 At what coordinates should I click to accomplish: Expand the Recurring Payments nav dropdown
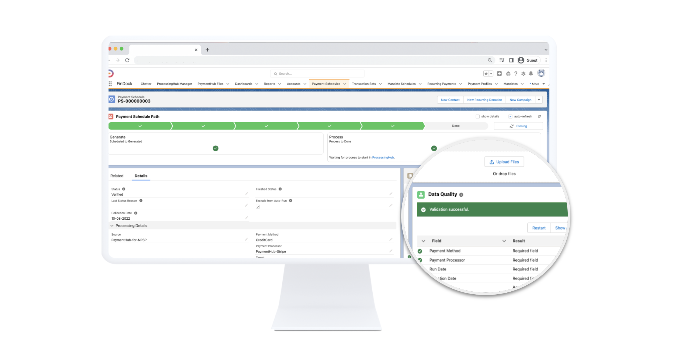pyautogui.click(x=460, y=84)
